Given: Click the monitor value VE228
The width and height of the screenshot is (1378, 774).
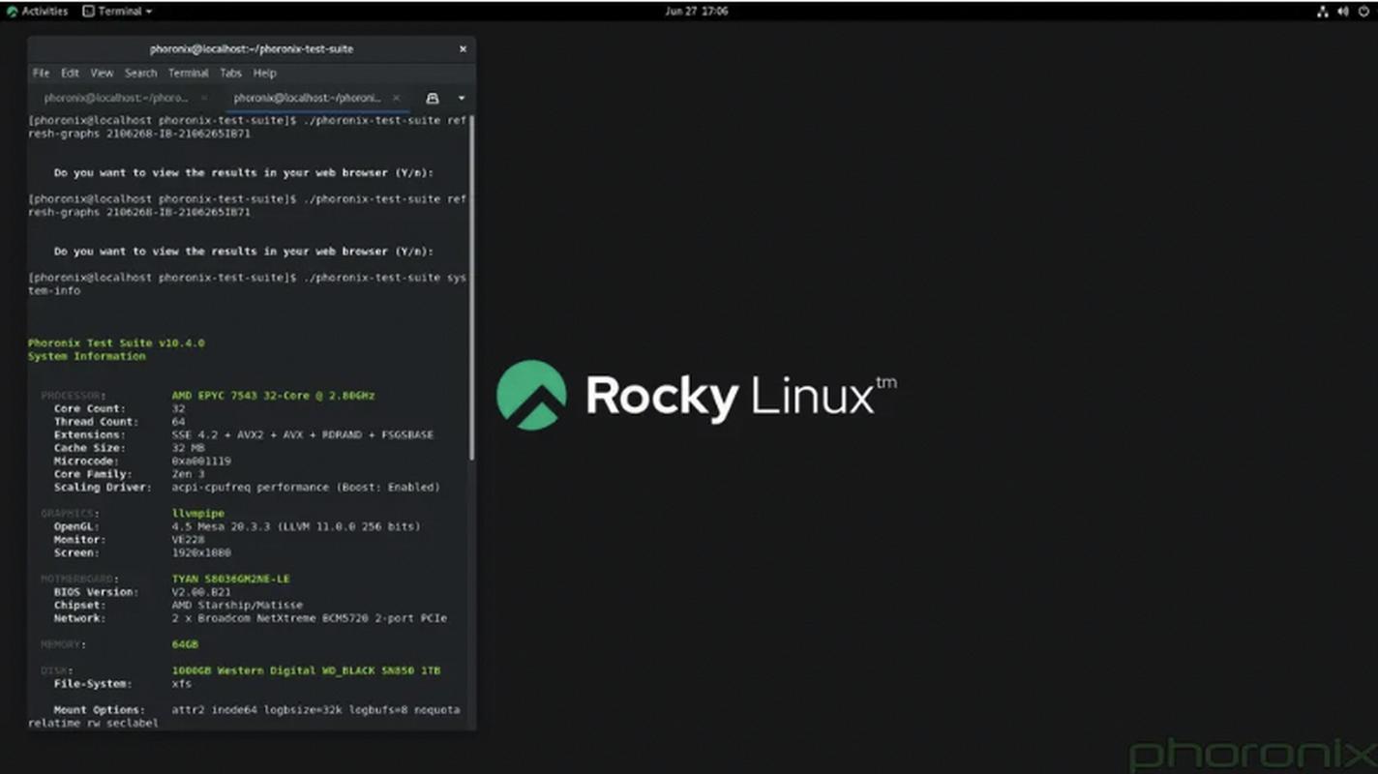Looking at the screenshot, I should pos(188,539).
